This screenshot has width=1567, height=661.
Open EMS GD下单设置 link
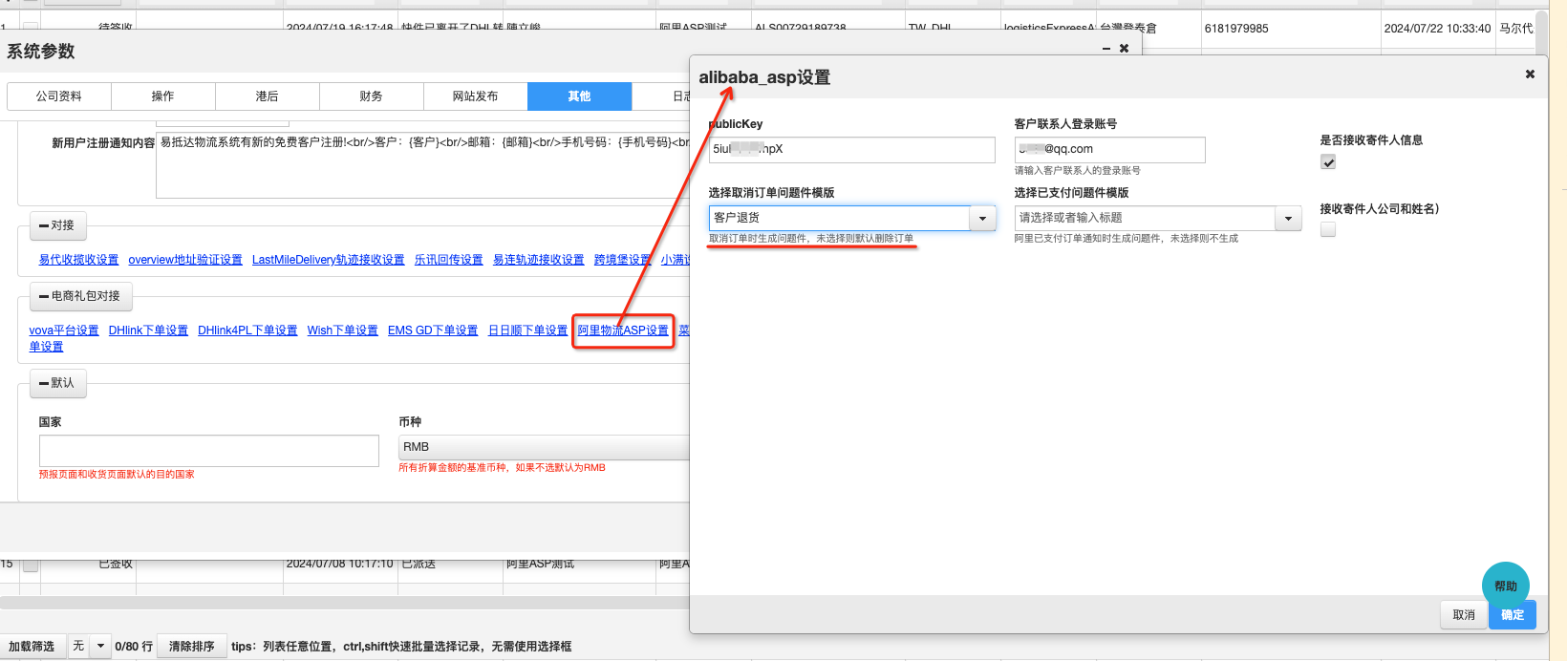click(433, 330)
